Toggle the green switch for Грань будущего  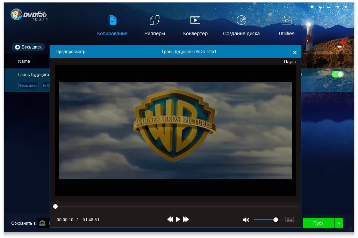click(x=337, y=74)
